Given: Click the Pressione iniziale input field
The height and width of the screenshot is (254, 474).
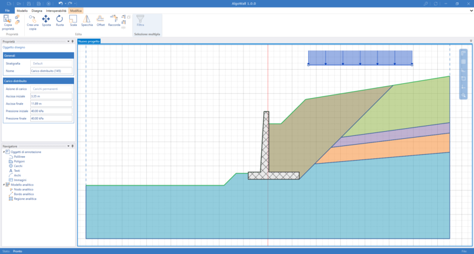Looking at the screenshot, I should tap(51, 111).
